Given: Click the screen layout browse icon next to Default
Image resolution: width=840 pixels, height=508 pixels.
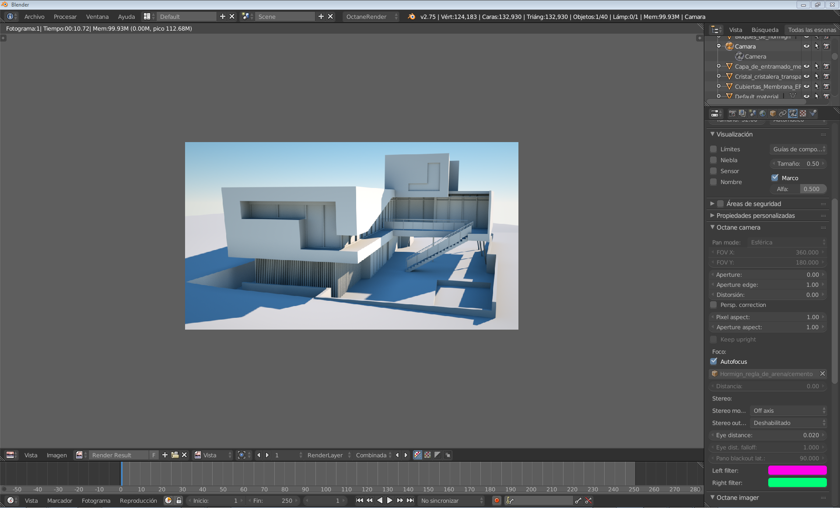Looking at the screenshot, I should pyautogui.click(x=148, y=16).
